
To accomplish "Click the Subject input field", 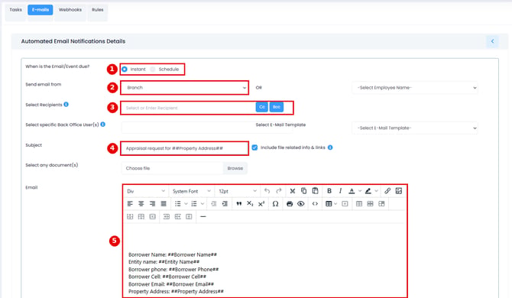I will 185,148.
